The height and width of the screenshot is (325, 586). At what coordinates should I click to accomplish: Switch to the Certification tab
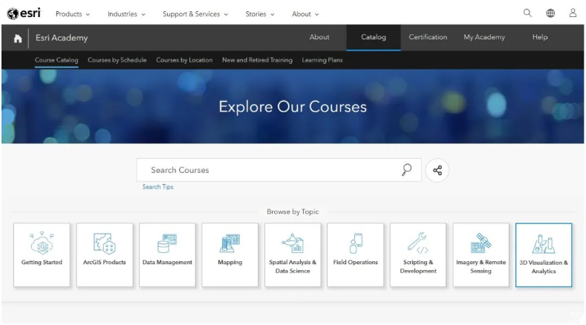[428, 37]
